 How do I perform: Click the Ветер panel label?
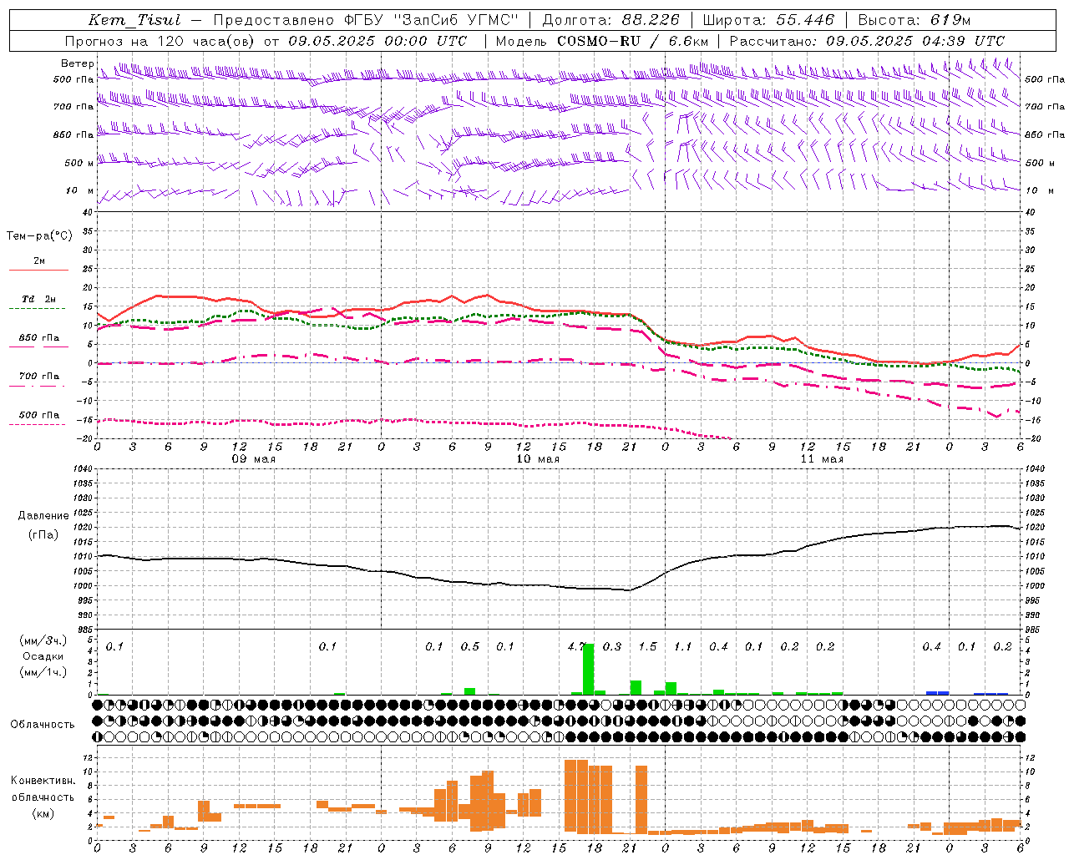(x=77, y=63)
